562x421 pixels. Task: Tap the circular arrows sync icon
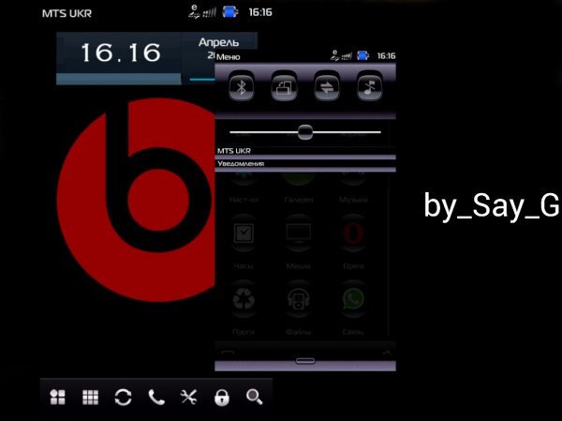pos(123,398)
